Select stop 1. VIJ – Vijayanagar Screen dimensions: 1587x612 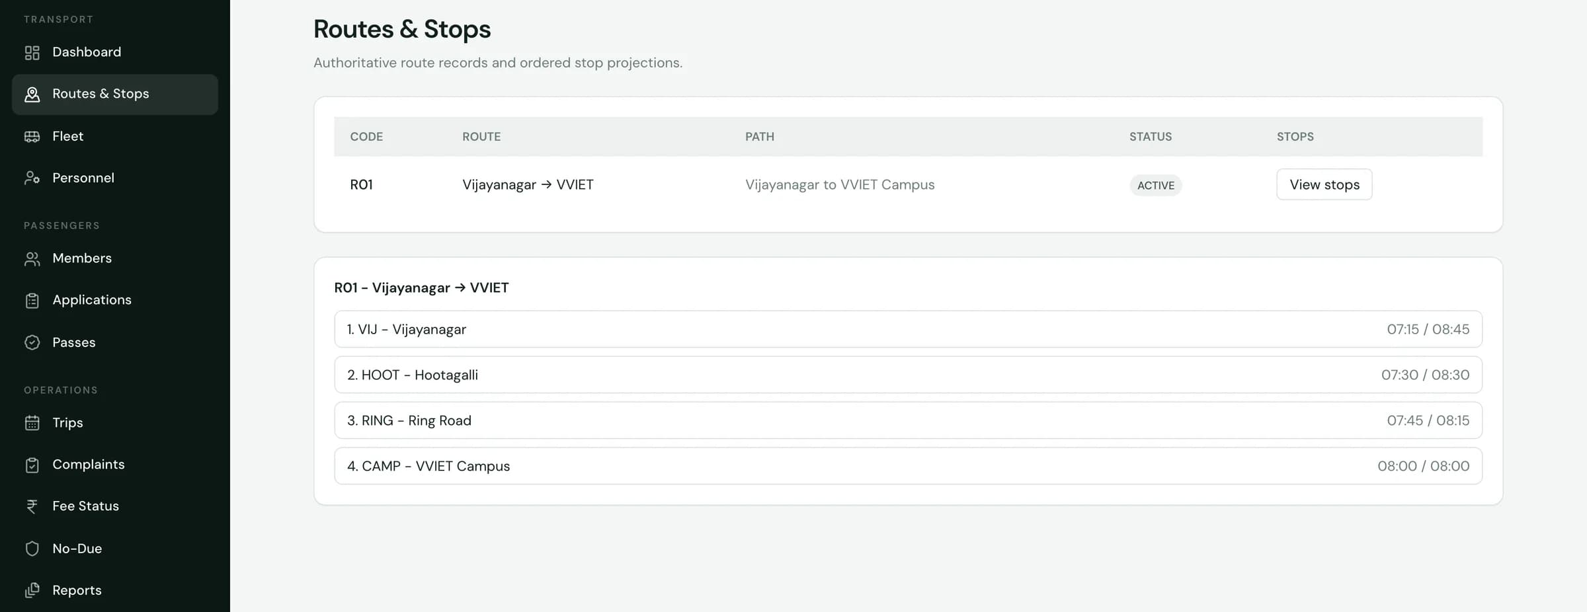(908, 329)
